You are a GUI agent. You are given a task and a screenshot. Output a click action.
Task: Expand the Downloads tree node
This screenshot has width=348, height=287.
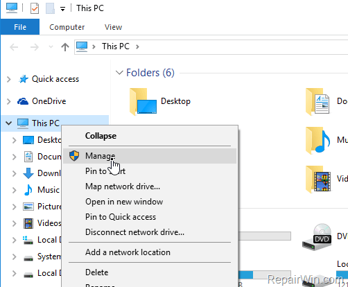click(15, 173)
